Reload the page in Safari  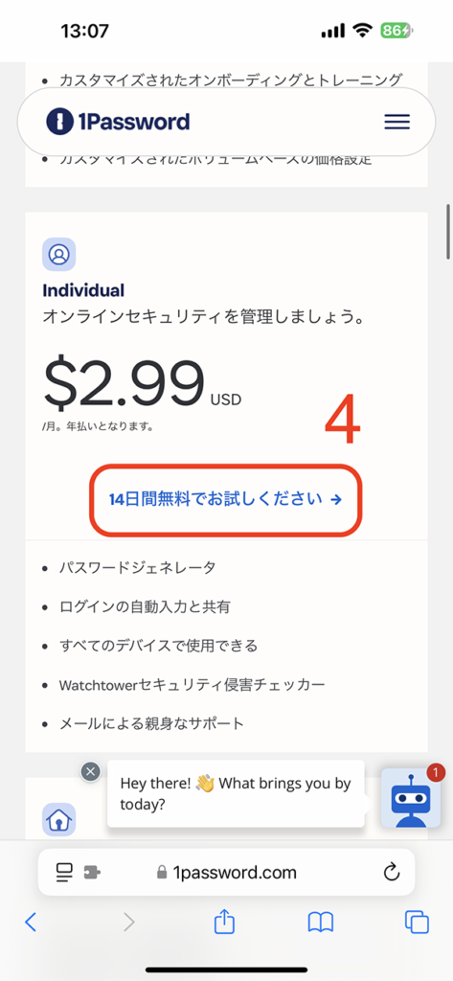(391, 872)
